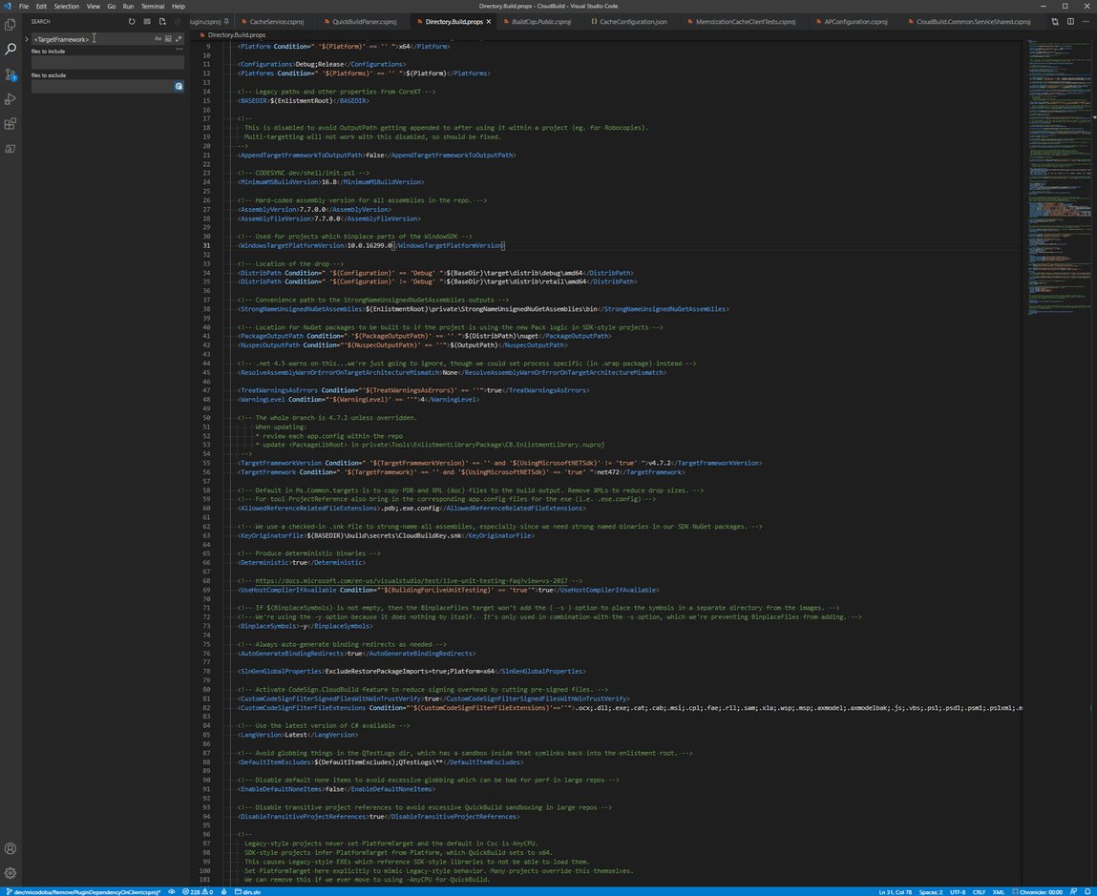Open the docs.microsoft.com link on line 68
Viewport: 1097px width, 896px height.
(411, 580)
